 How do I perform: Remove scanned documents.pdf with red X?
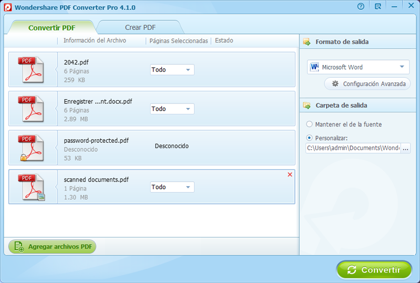[290, 174]
